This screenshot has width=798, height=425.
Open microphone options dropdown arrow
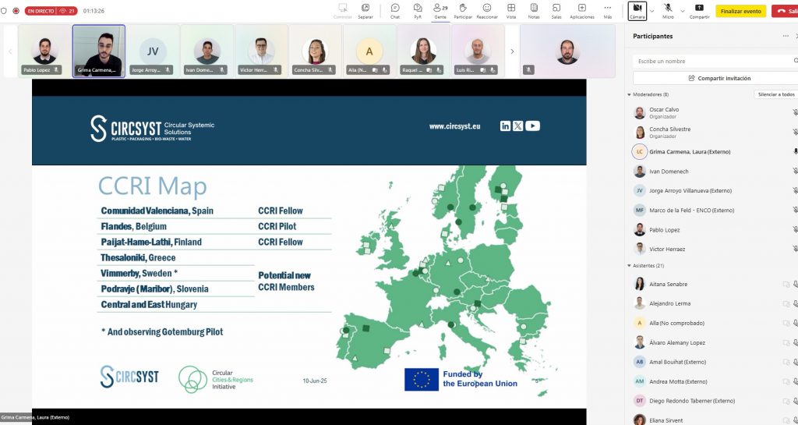(x=681, y=11)
